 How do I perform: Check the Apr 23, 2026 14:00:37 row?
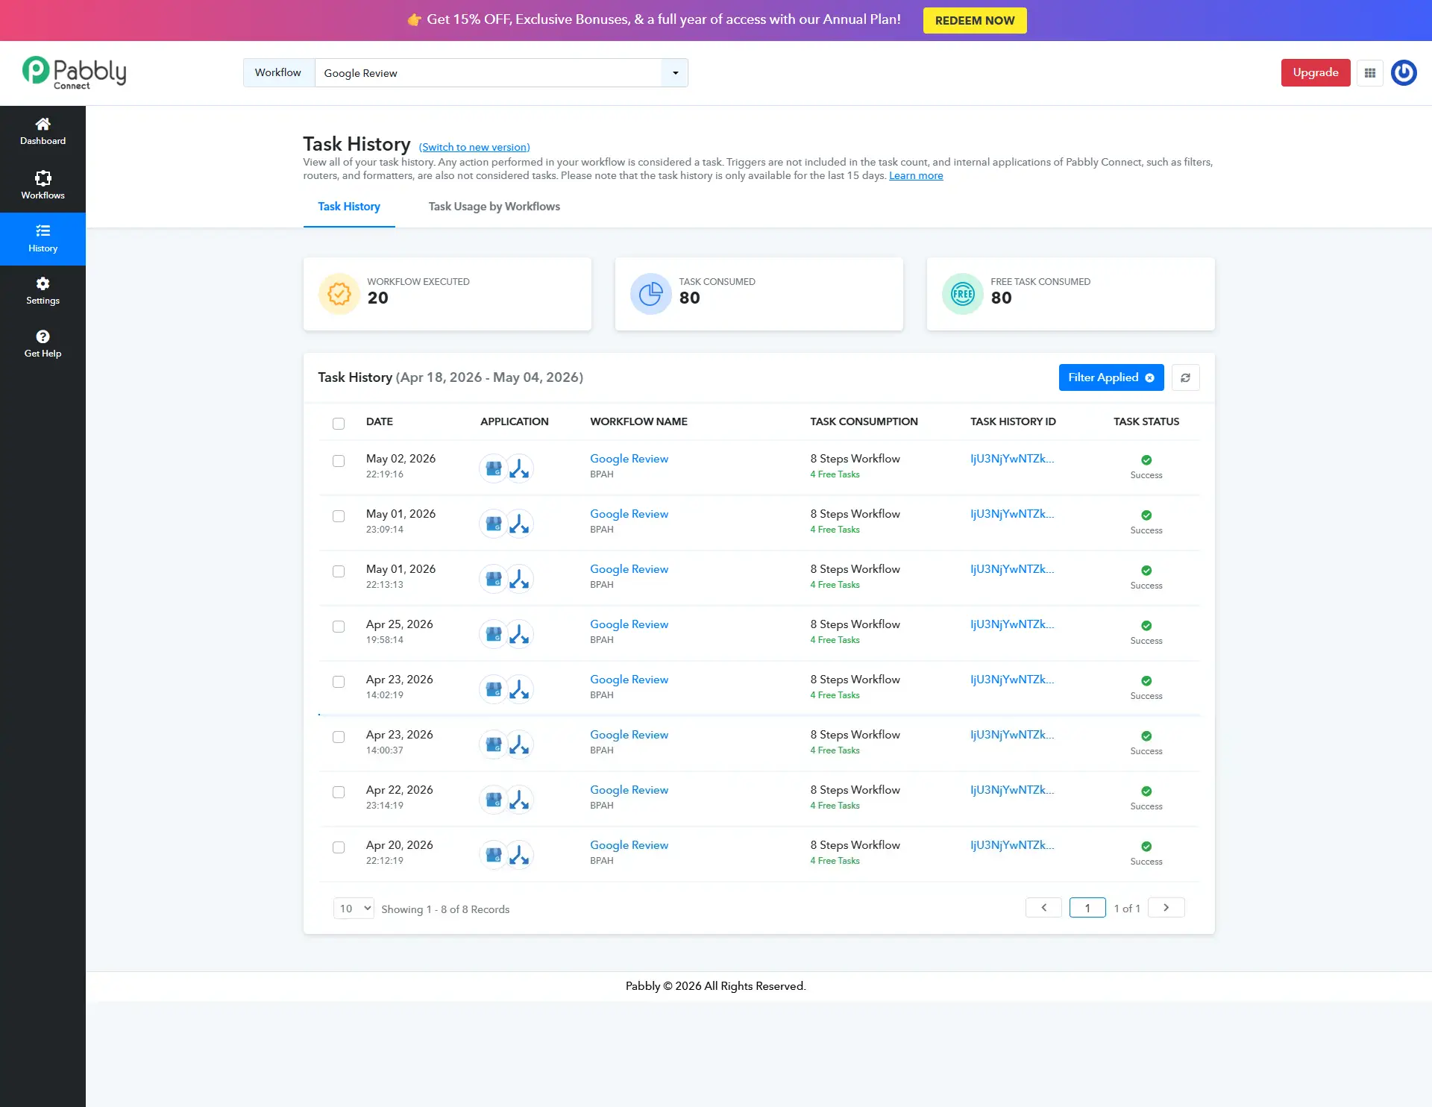[339, 737]
